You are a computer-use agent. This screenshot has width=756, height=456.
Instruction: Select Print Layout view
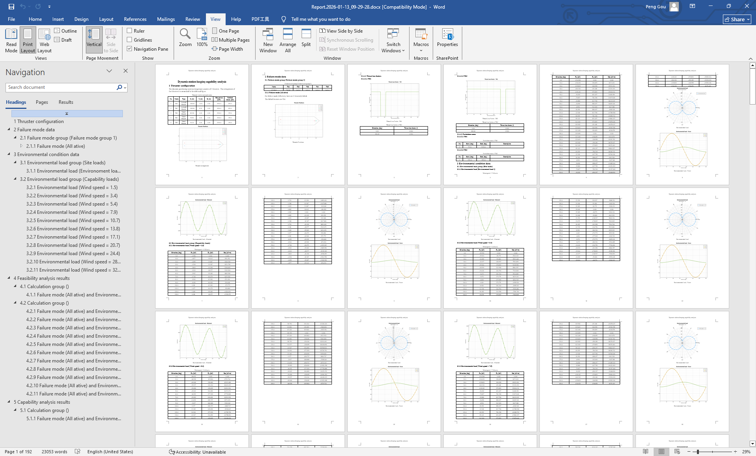click(x=28, y=40)
